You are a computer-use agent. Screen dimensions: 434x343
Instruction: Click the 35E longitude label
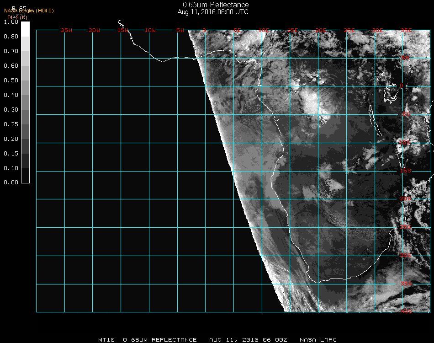click(406, 30)
